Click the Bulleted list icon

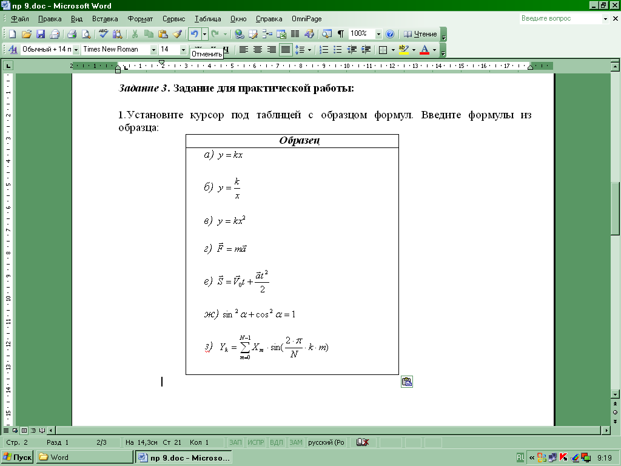337,50
